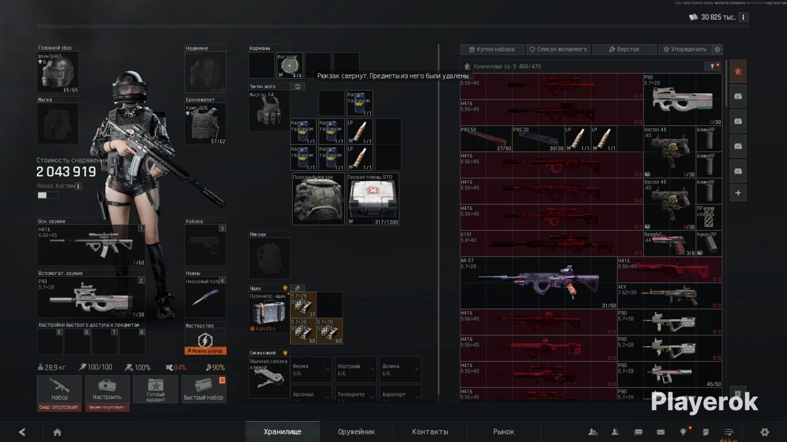Open the home screen icon
The image size is (787, 442).
(x=57, y=432)
